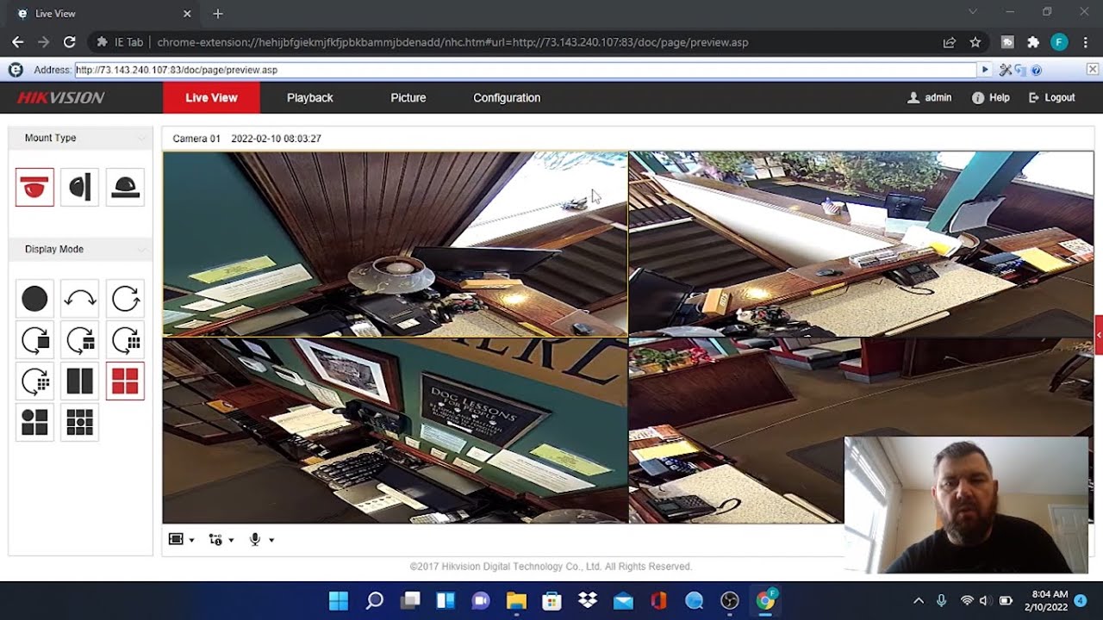This screenshot has width=1103, height=620.
Task: Choose the double-arrow arc panorama display mode
Action: pos(80,299)
